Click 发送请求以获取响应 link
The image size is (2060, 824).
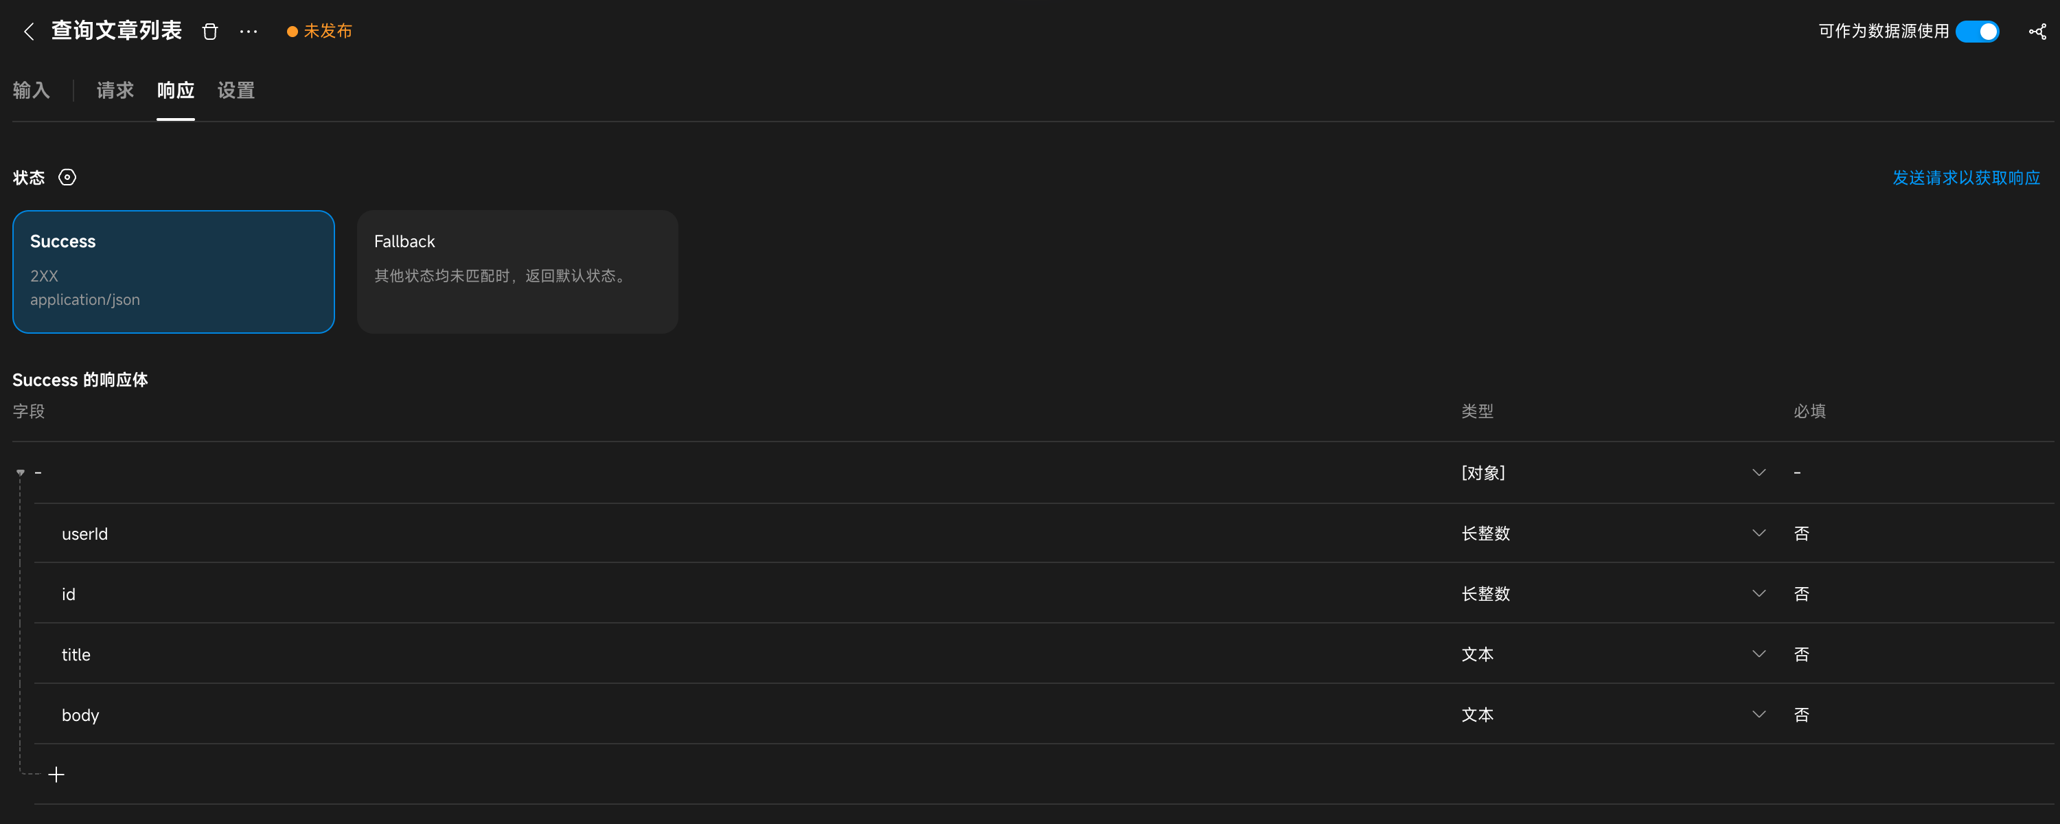click(x=1966, y=178)
